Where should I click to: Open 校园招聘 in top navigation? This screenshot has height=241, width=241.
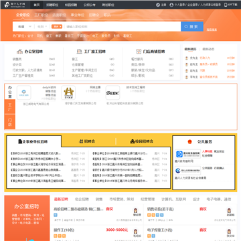coord(71,5)
